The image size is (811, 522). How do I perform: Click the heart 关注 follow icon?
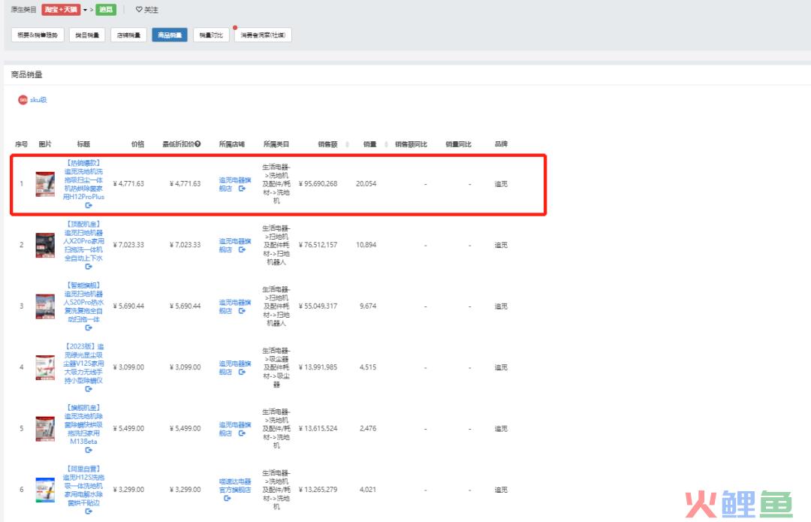pyautogui.click(x=139, y=9)
